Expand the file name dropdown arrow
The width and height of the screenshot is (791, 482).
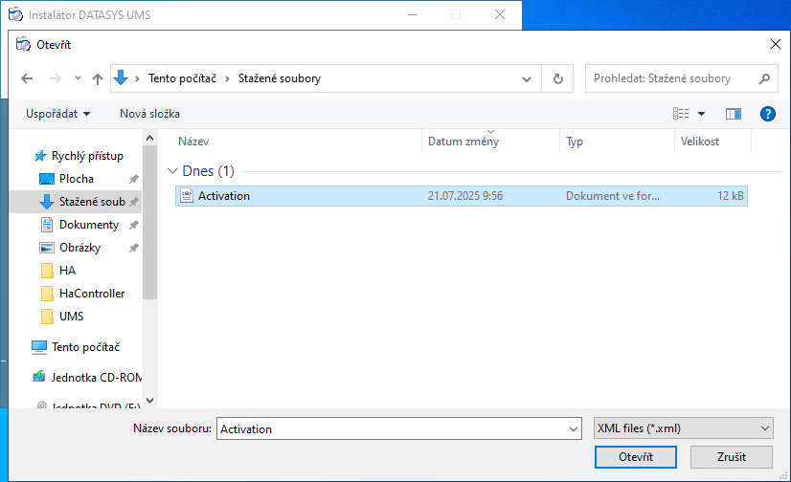[574, 429]
